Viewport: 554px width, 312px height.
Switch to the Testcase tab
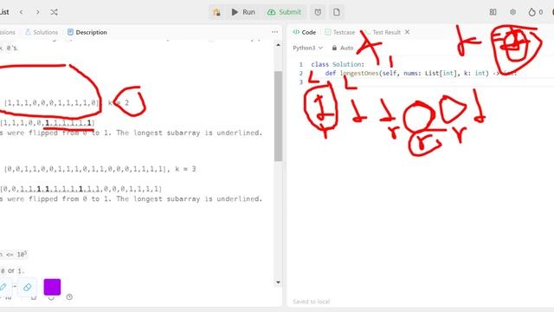(x=340, y=32)
